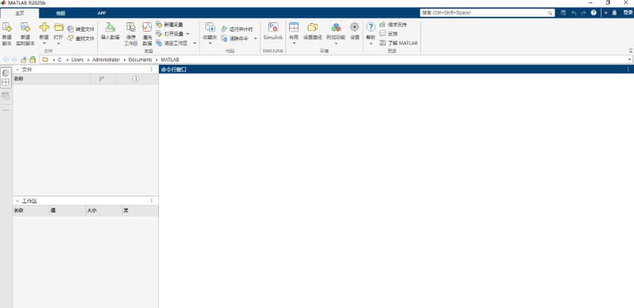The height and width of the screenshot is (308, 634).
Task: Click 查找文件 (Find Files) icon
Action: (70, 38)
